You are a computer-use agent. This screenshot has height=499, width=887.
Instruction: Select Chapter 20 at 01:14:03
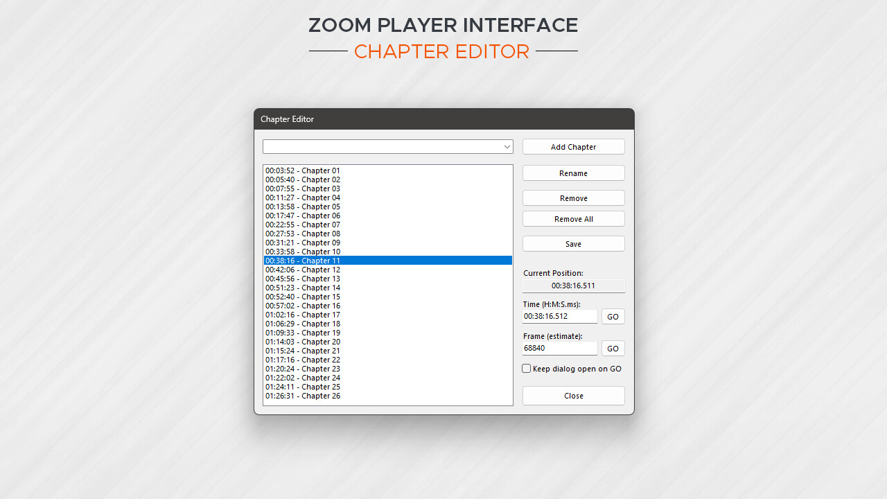click(303, 342)
